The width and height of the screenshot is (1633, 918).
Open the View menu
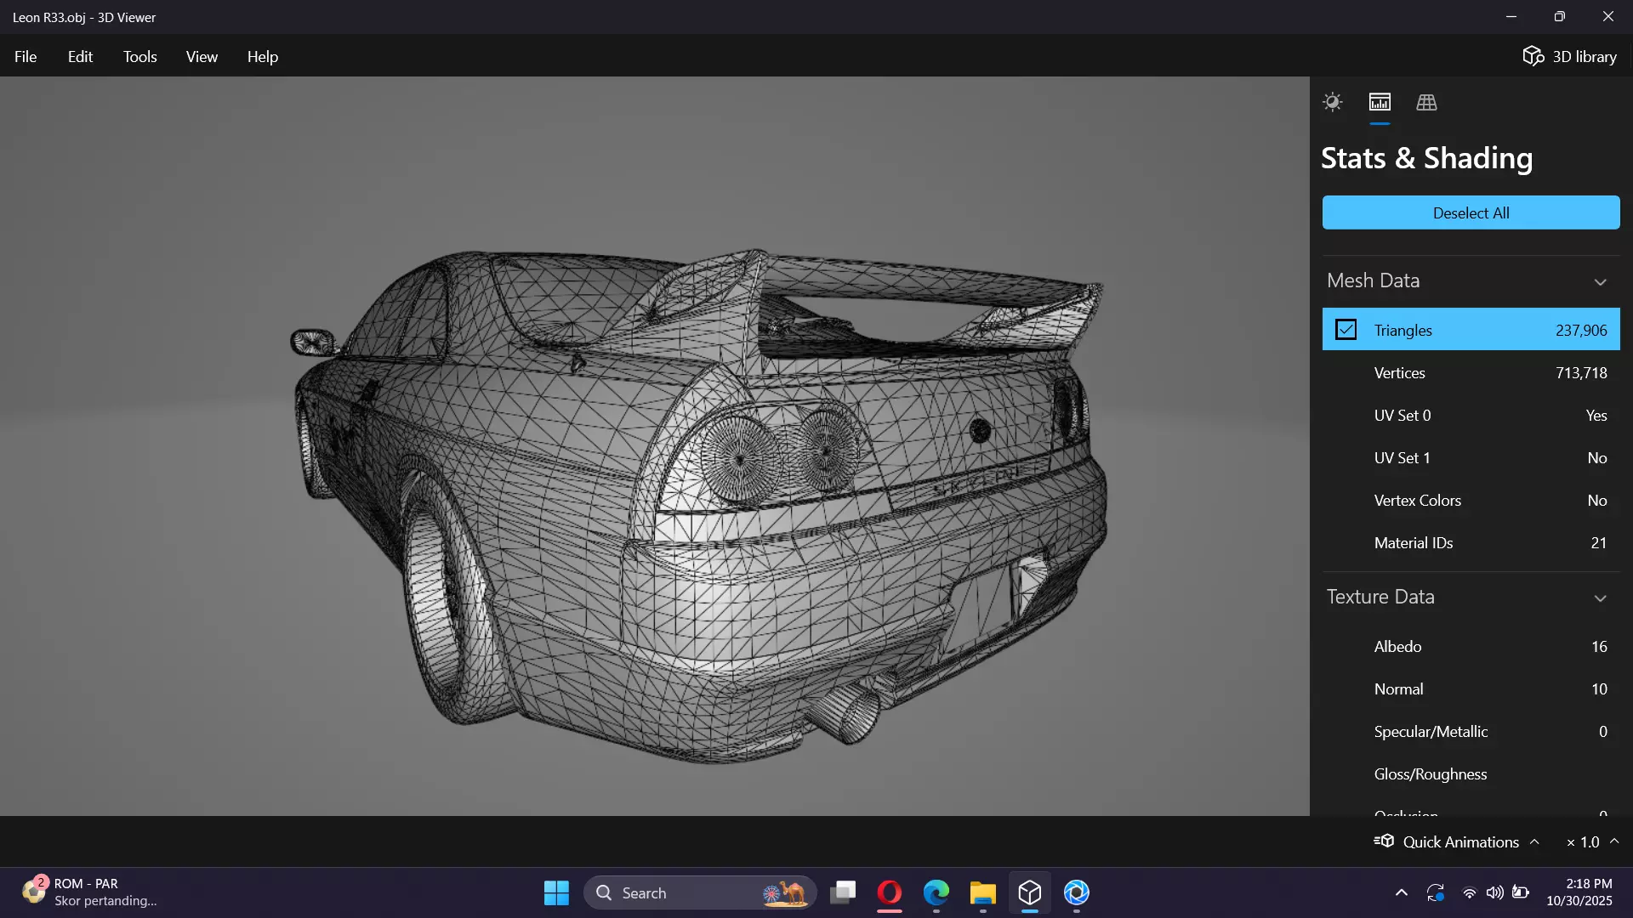[x=202, y=56]
